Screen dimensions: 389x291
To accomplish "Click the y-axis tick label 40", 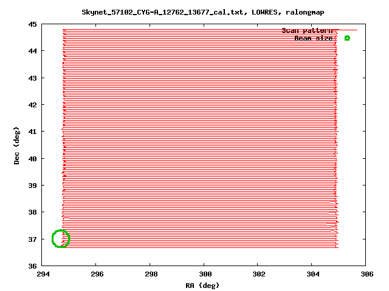I will click(x=32, y=159).
